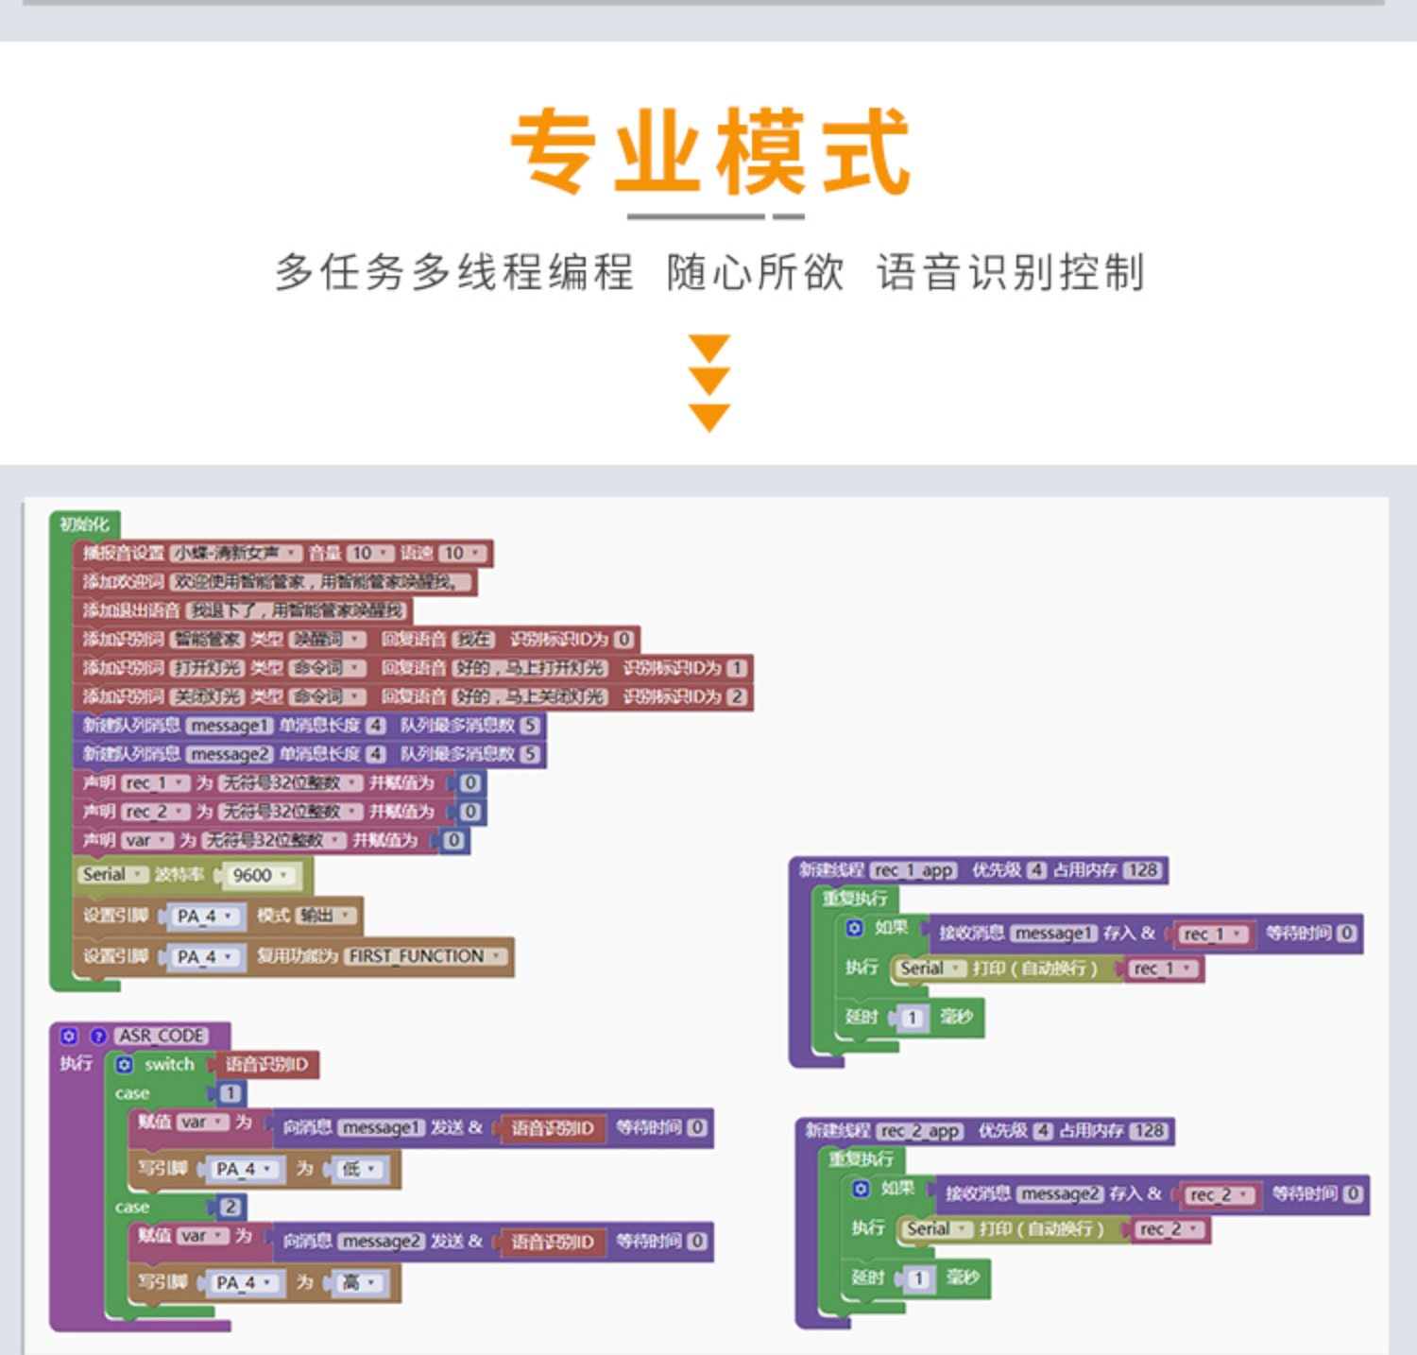Open the 唤醒词 type dropdown for 智能管家
Viewport: 1417px width, 1355px height.
[355, 640]
